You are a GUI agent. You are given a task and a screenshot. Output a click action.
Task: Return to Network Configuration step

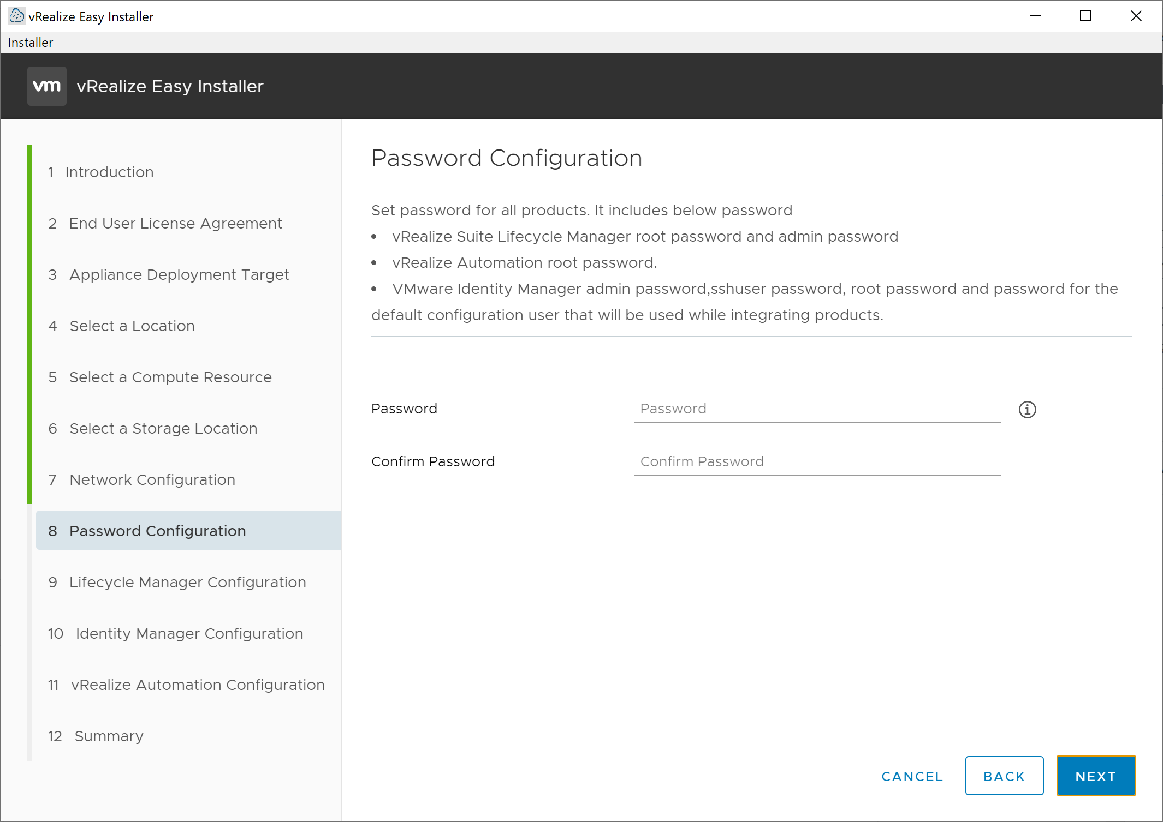point(152,479)
